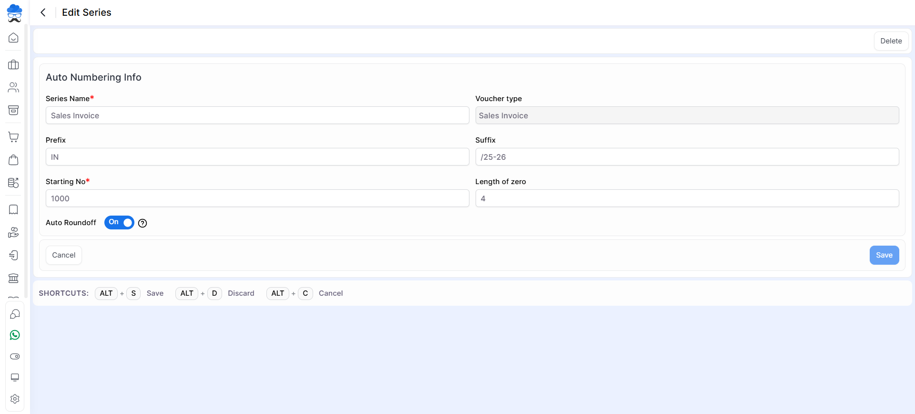The width and height of the screenshot is (915, 414).
Task: Open WhatsApp from the sidebar
Action: click(15, 335)
